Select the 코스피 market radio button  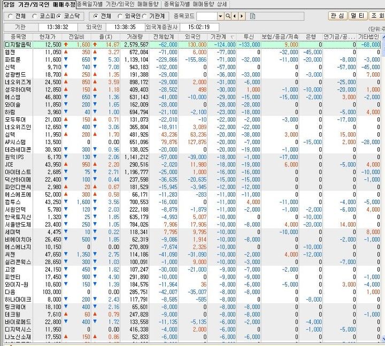point(35,16)
